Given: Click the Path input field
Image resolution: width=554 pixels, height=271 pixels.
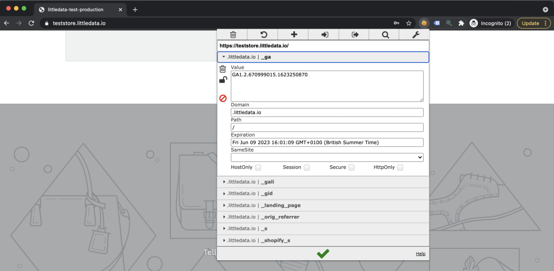Looking at the screenshot, I should (x=327, y=127).
